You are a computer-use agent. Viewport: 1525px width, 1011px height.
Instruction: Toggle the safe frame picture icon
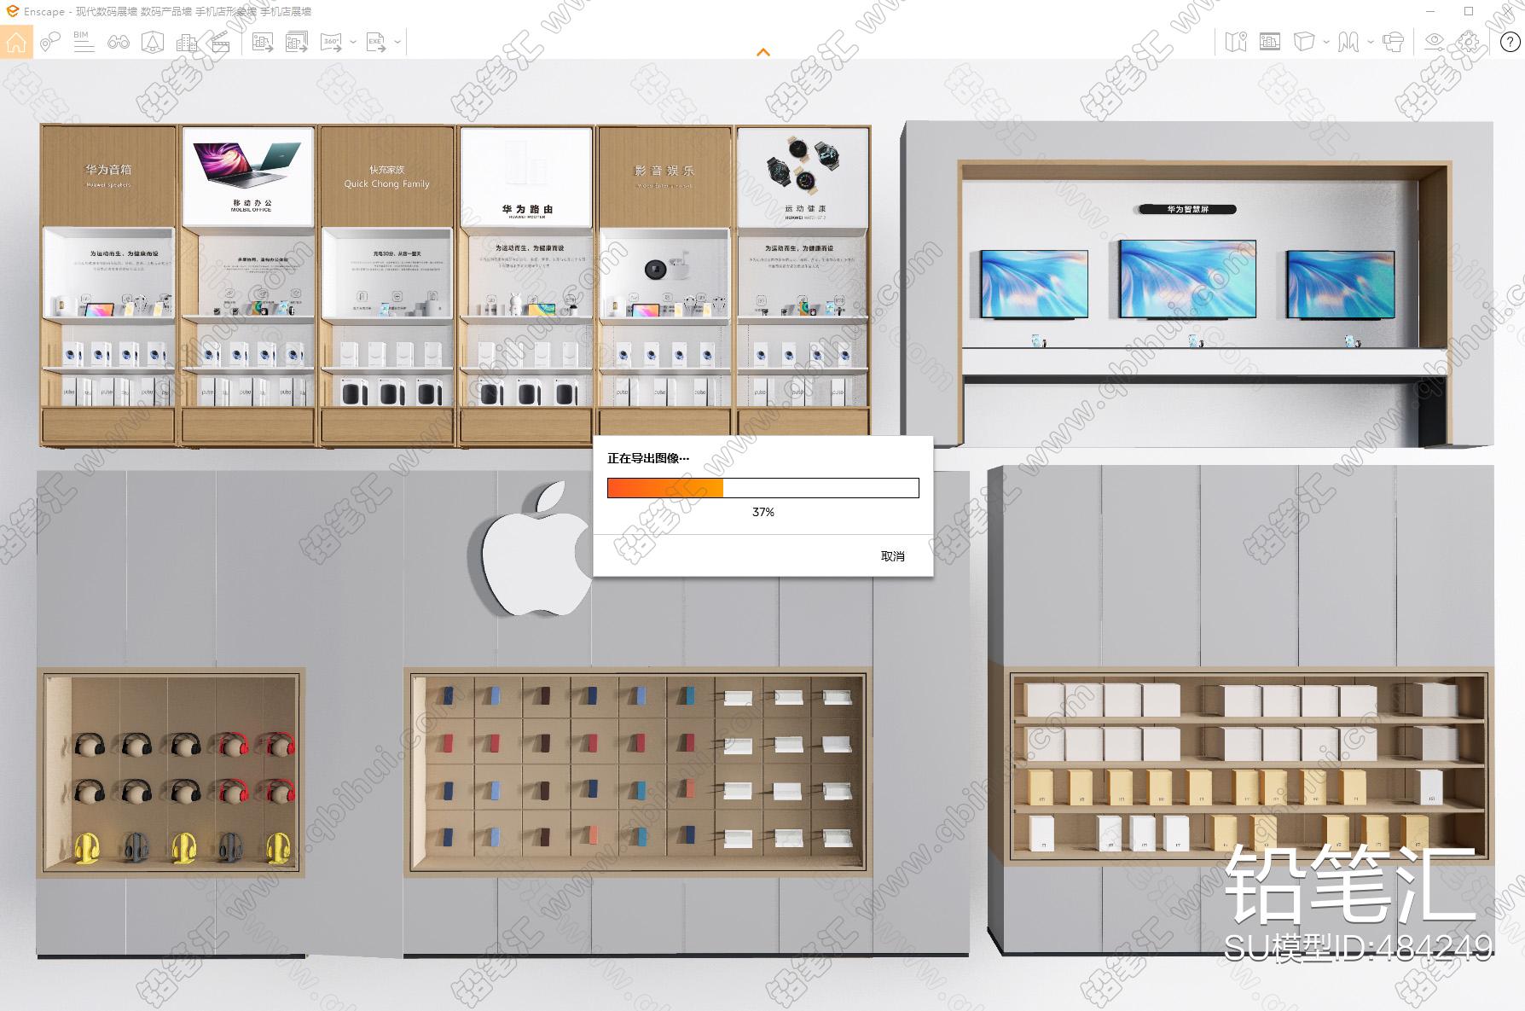pyautogui.click(x=1270, y=42)
